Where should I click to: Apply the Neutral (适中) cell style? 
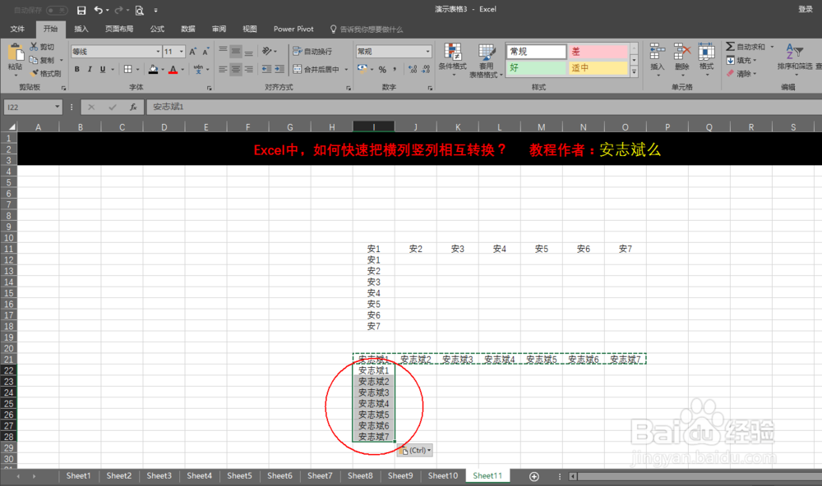tap(598, 67)
